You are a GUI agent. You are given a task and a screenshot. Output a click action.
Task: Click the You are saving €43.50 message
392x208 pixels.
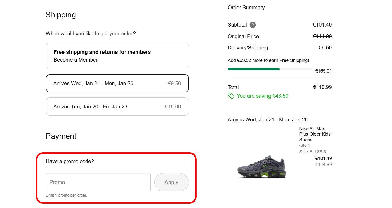[262, 96]
